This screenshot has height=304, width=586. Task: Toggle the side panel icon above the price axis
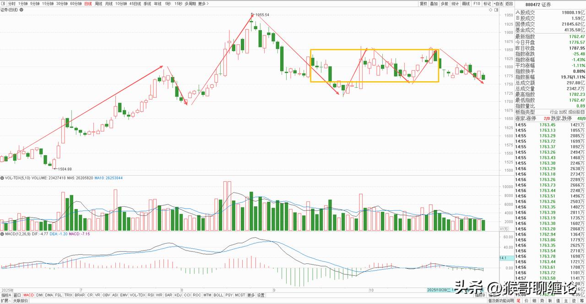coord(496,10)
